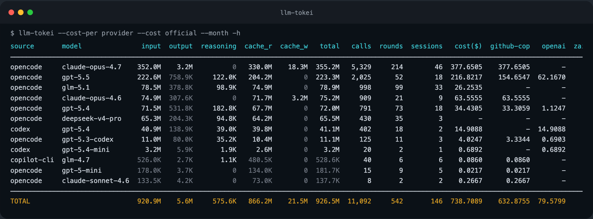Select model name gpt-5.4-mini
This screenshot has width=593, height=219.
[86, 150]
